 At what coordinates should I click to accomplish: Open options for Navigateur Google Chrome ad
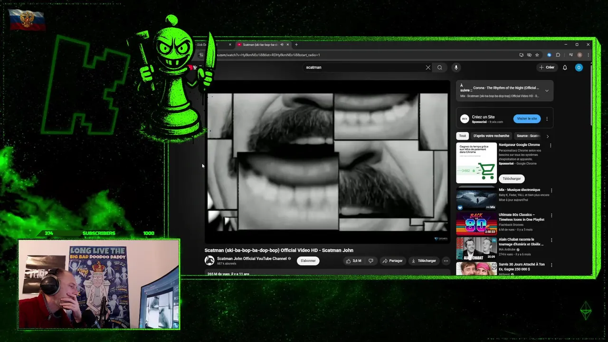point(551,145)
